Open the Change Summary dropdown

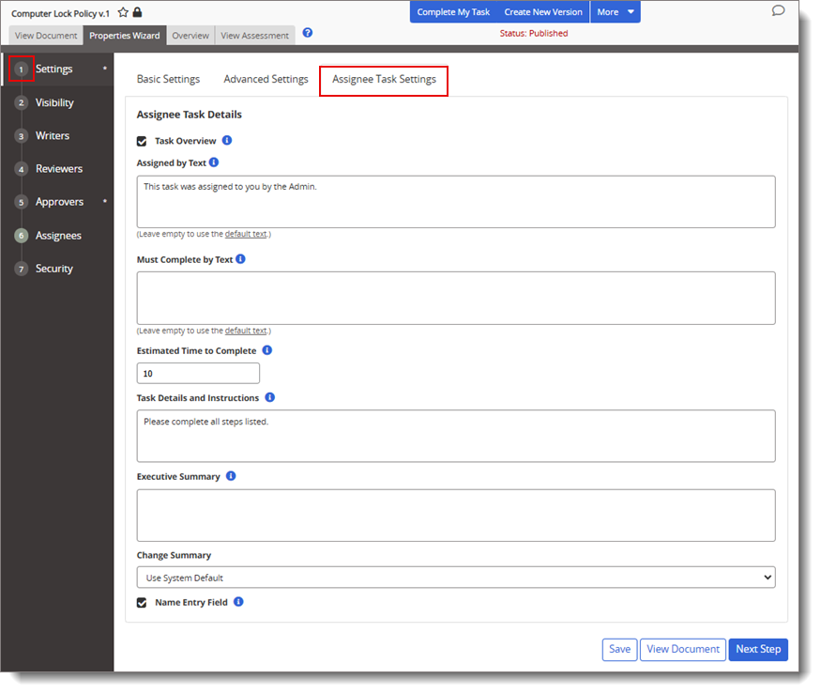point(455,578)
